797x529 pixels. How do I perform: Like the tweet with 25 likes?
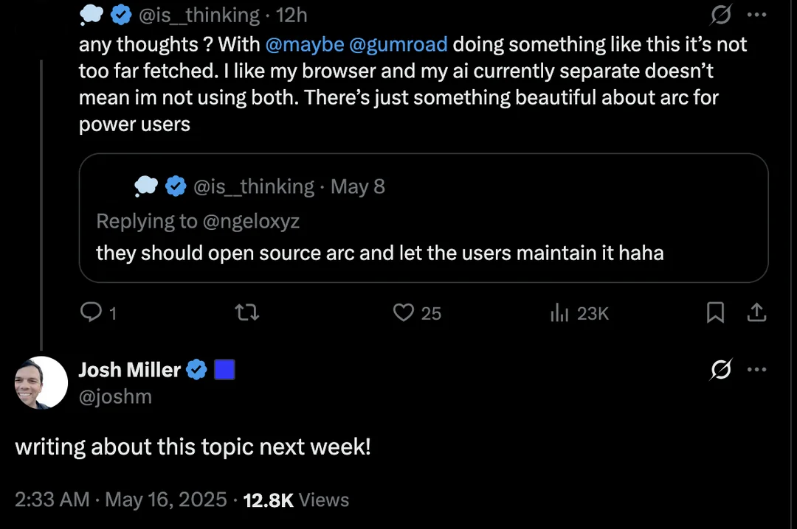click(x=404, y=313)
